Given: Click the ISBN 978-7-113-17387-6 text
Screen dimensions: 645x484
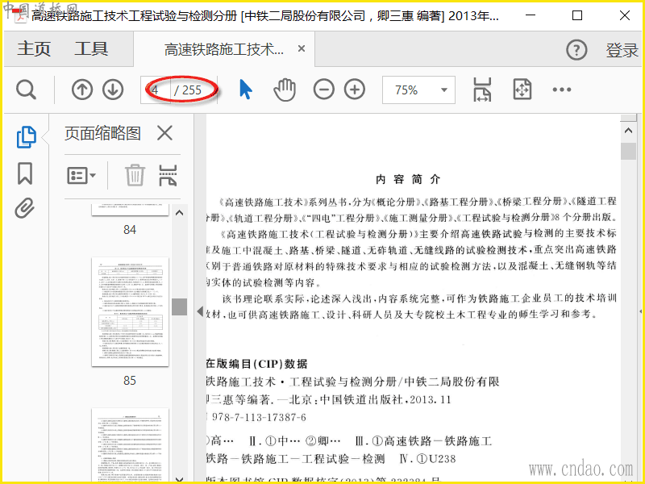Looking at the screenshot, I should pos(259,417).
